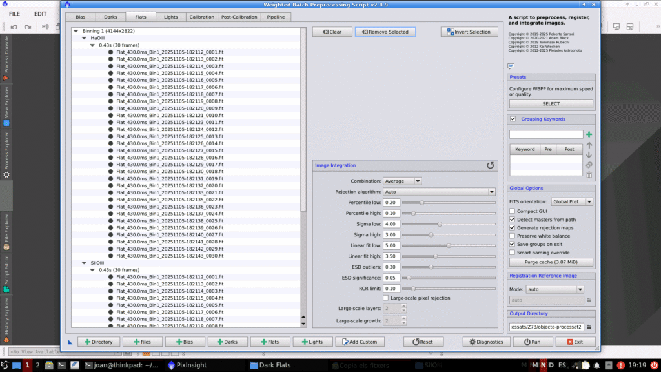Reset Image Integration parameters with the reset icon
661x372 pixels.
pyautogui.click(x=490, y=165)
